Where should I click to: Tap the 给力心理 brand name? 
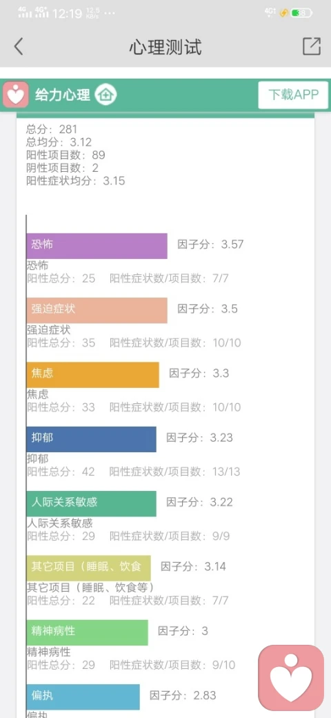(x=63, y=95)
